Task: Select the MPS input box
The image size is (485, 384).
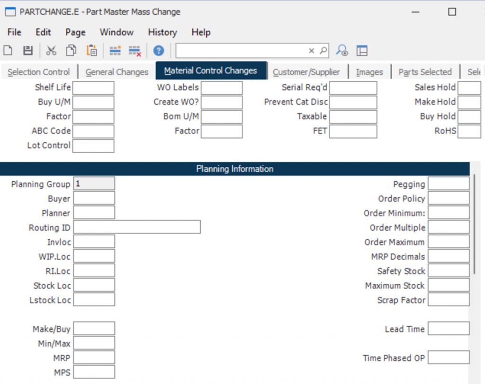Action: [94, 372]
